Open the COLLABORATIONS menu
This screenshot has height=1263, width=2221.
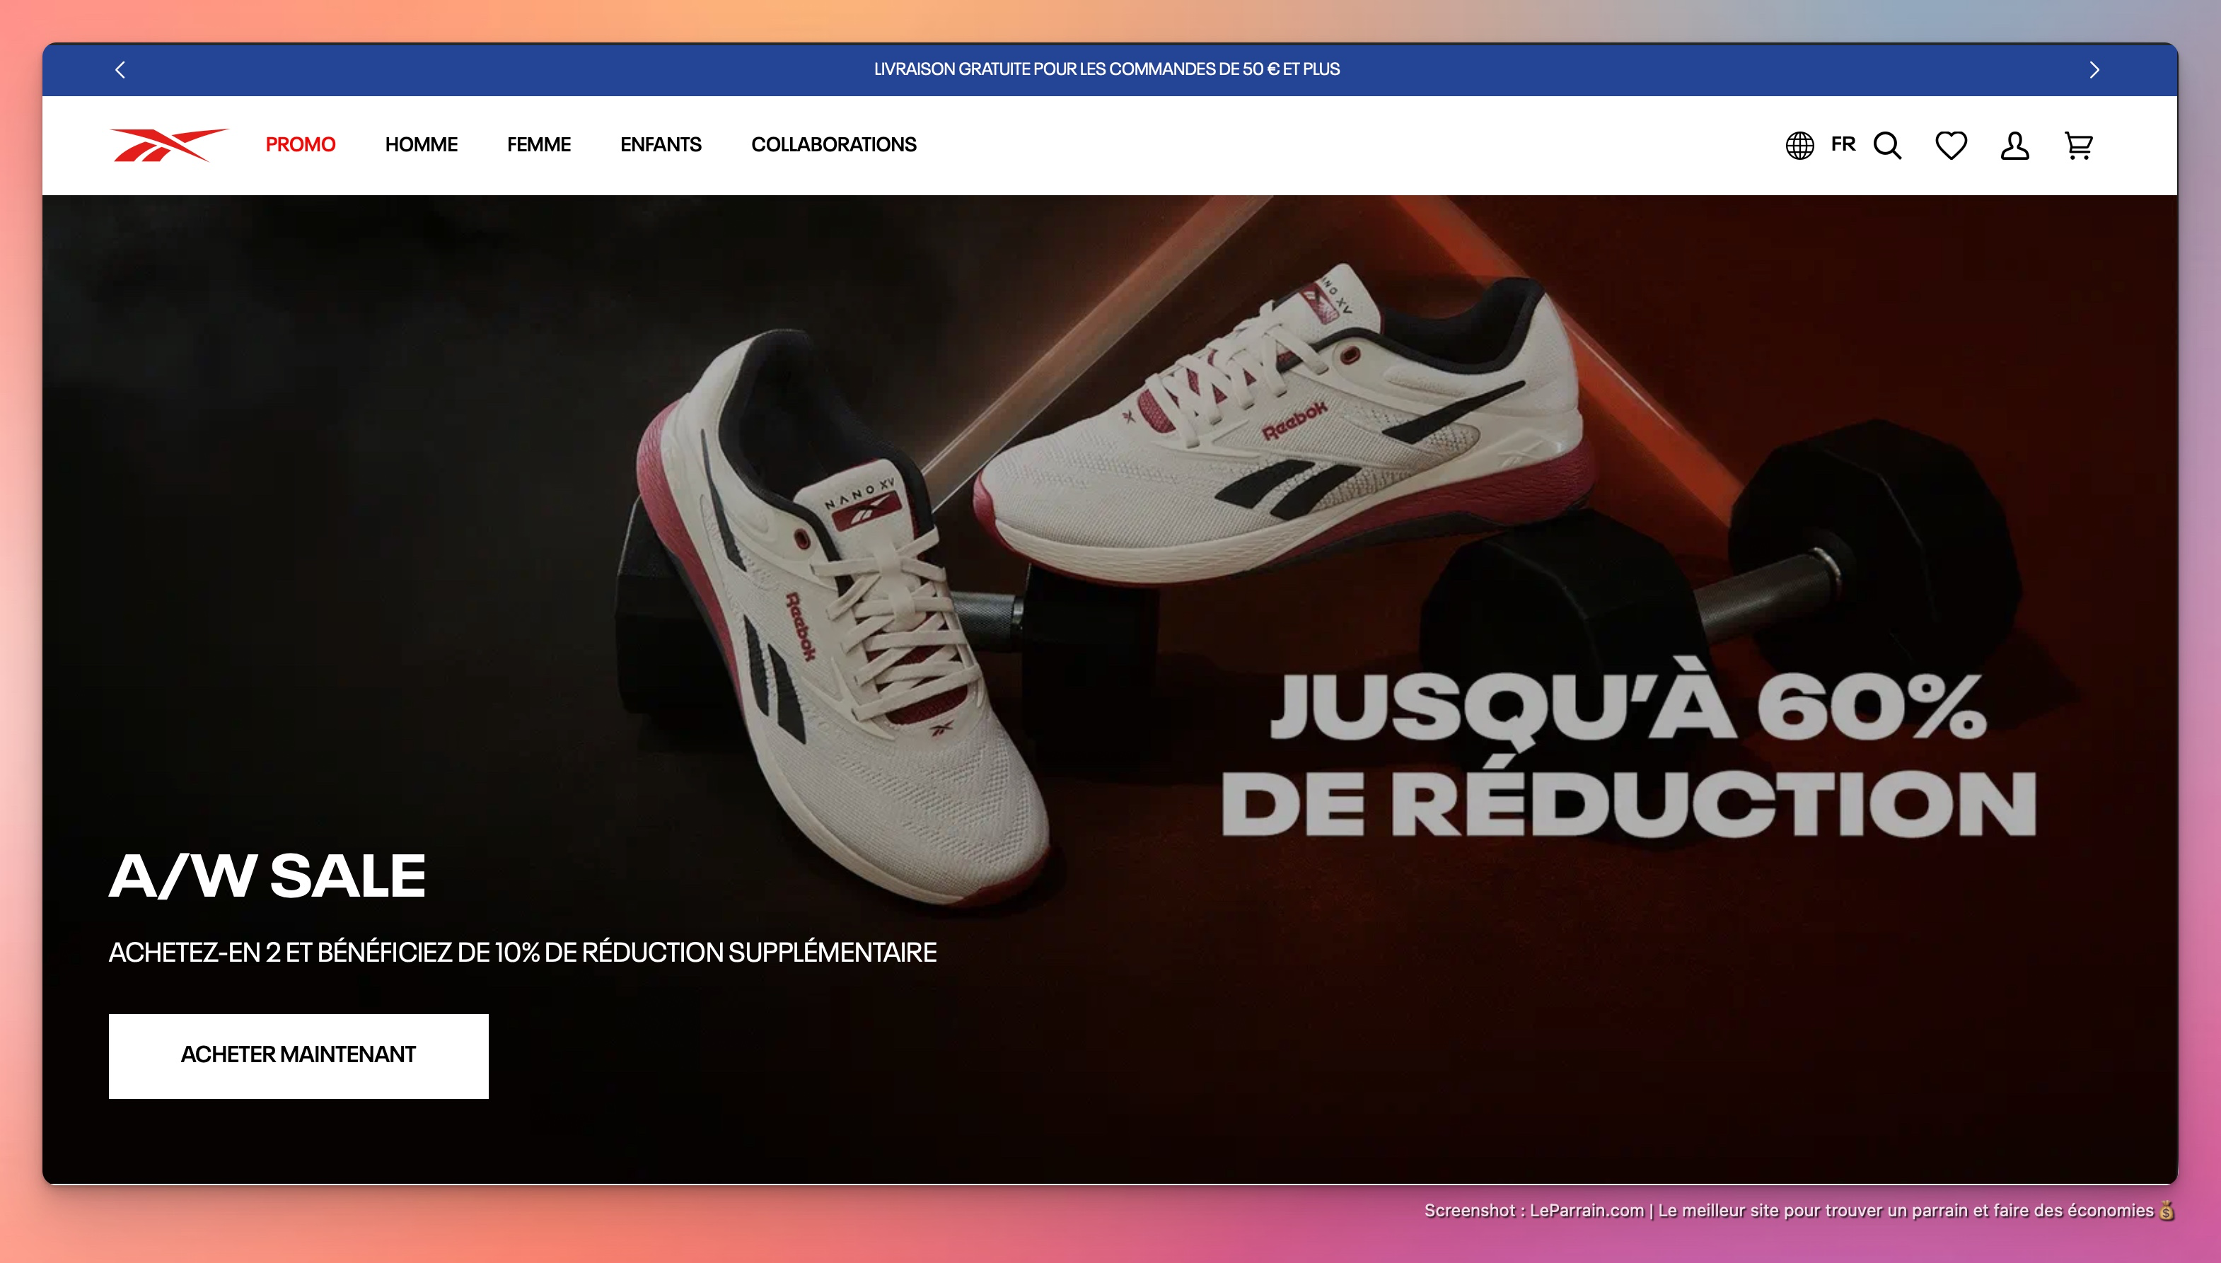[833, 145]
